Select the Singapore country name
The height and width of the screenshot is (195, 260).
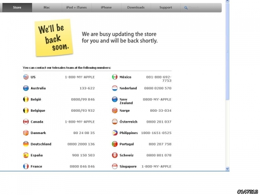click(x=128, y=167)
